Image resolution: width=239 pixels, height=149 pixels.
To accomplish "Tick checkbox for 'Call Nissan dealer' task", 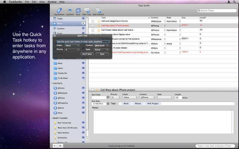I will click(93, 30).
